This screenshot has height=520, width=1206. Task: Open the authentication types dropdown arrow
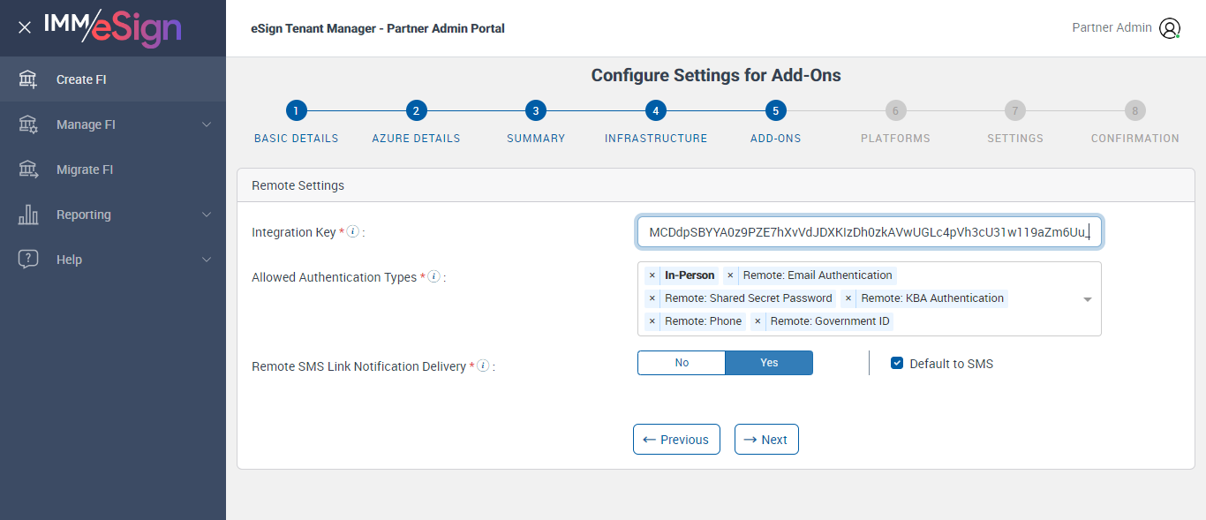click(1088, 299)
